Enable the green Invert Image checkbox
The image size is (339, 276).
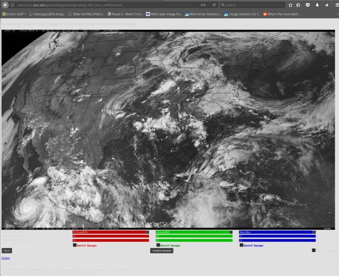click(158, 245)
